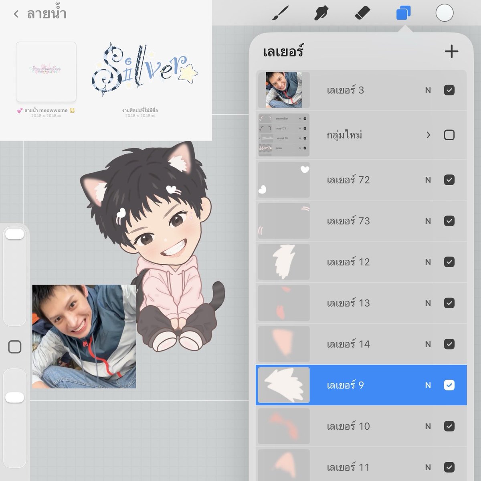Screen dimensions: 481x481
Task: Open ลายน้ำ meowwxme artwork thumbnail
Action: [46, 72]
